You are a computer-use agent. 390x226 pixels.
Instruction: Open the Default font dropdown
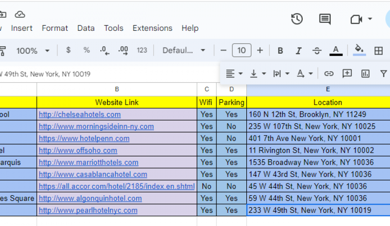tap(184, 50)
